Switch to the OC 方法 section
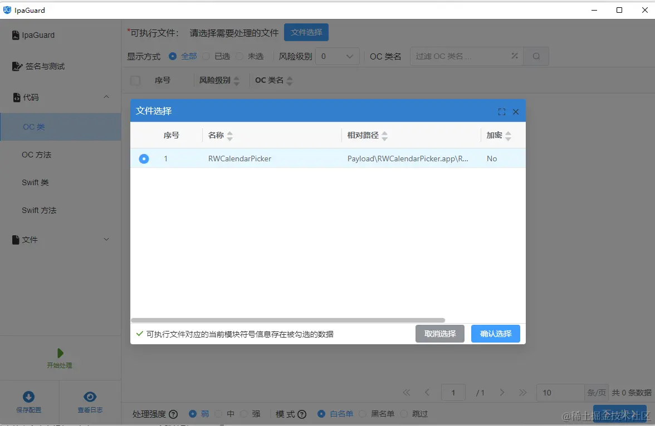 37,155
